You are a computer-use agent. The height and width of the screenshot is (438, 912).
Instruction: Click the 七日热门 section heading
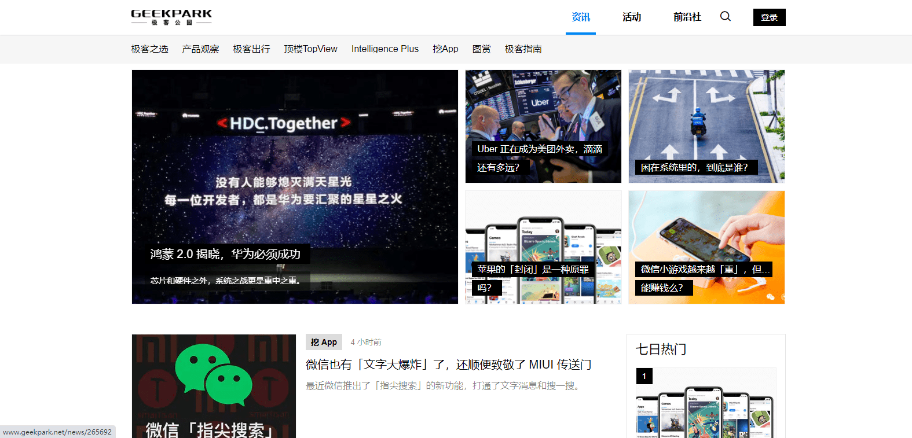[661, 349]
